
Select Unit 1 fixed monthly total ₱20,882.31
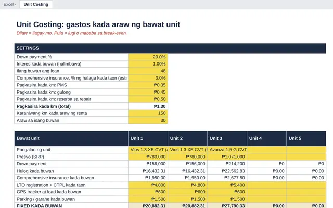coord(148,206)
